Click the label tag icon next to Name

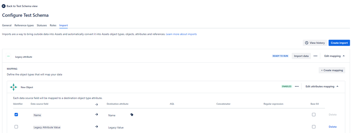tap(132, 115)
